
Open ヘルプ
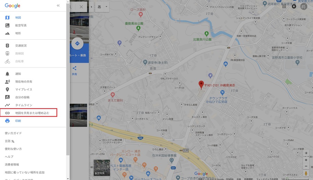9,157
